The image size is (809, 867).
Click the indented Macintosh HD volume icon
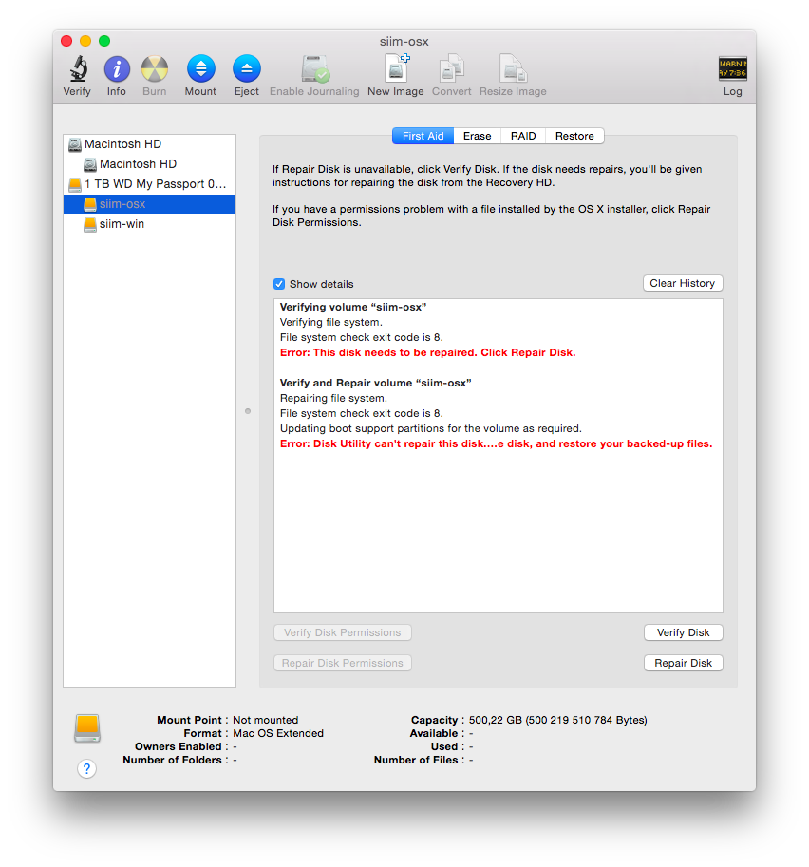point(89,164)
